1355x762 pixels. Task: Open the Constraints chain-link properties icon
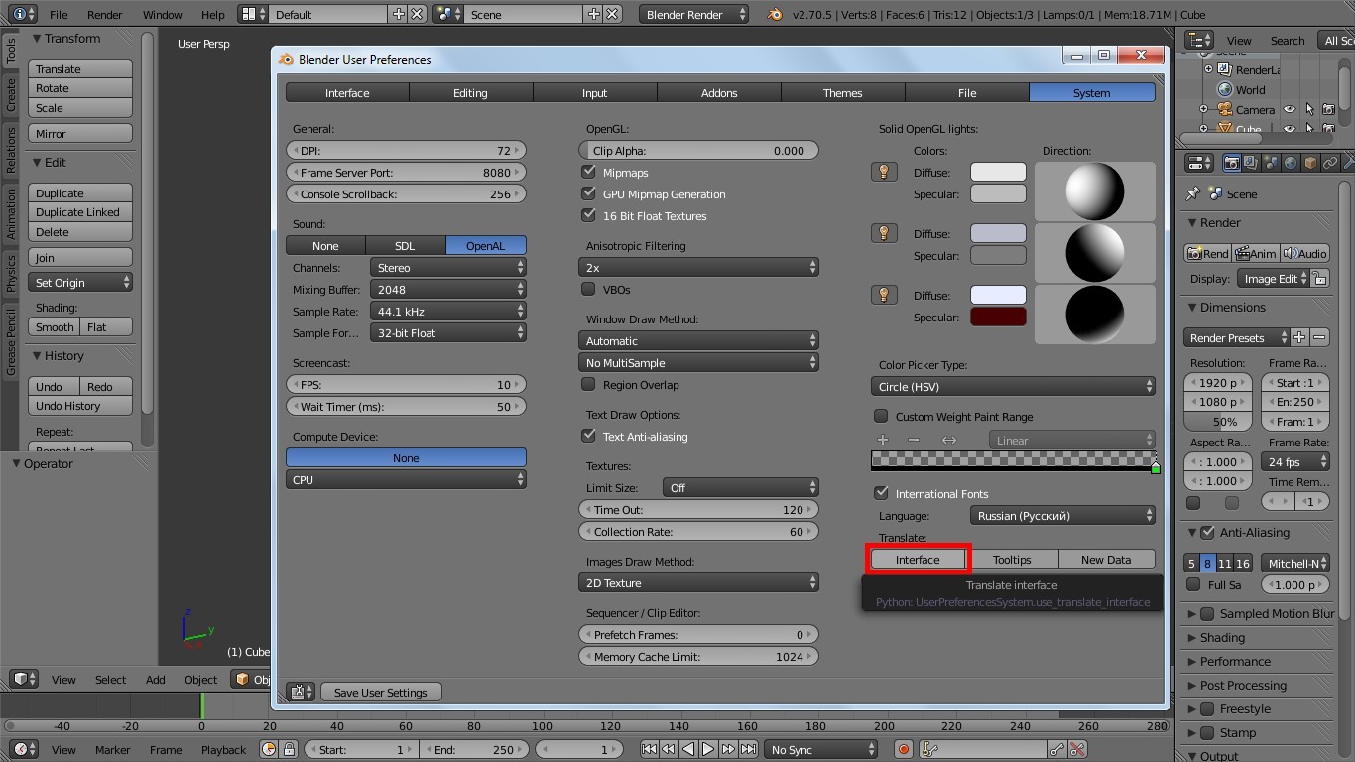coord(1329,163)
